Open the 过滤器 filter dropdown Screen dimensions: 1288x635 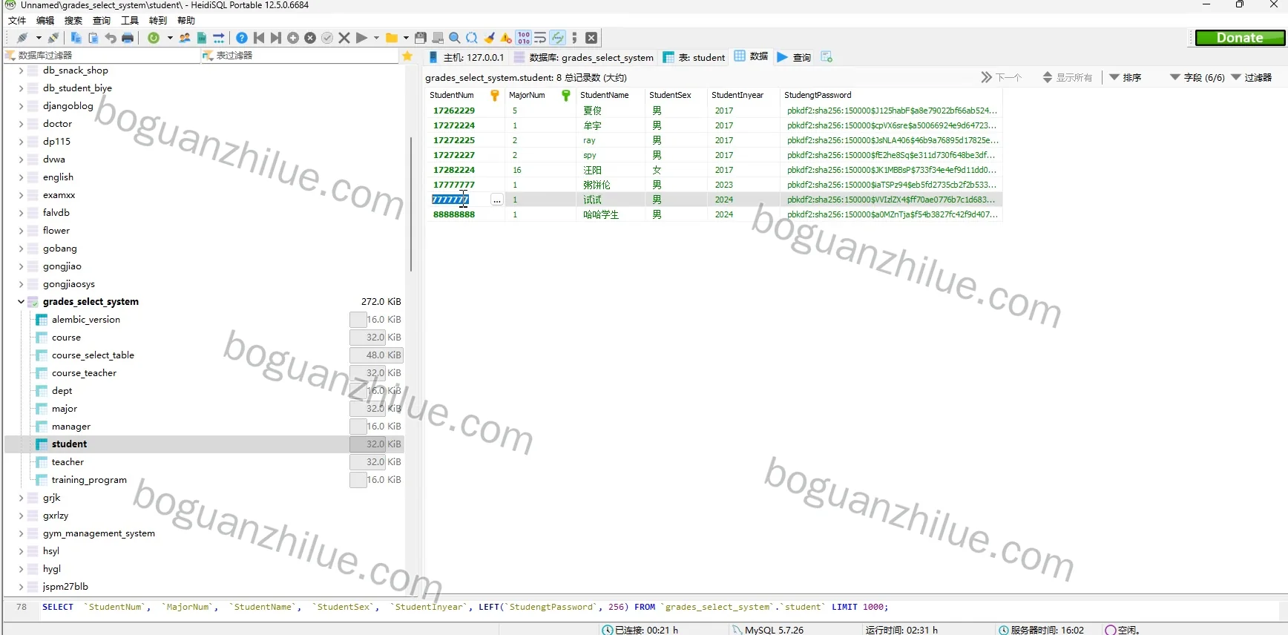(1252, 77)
